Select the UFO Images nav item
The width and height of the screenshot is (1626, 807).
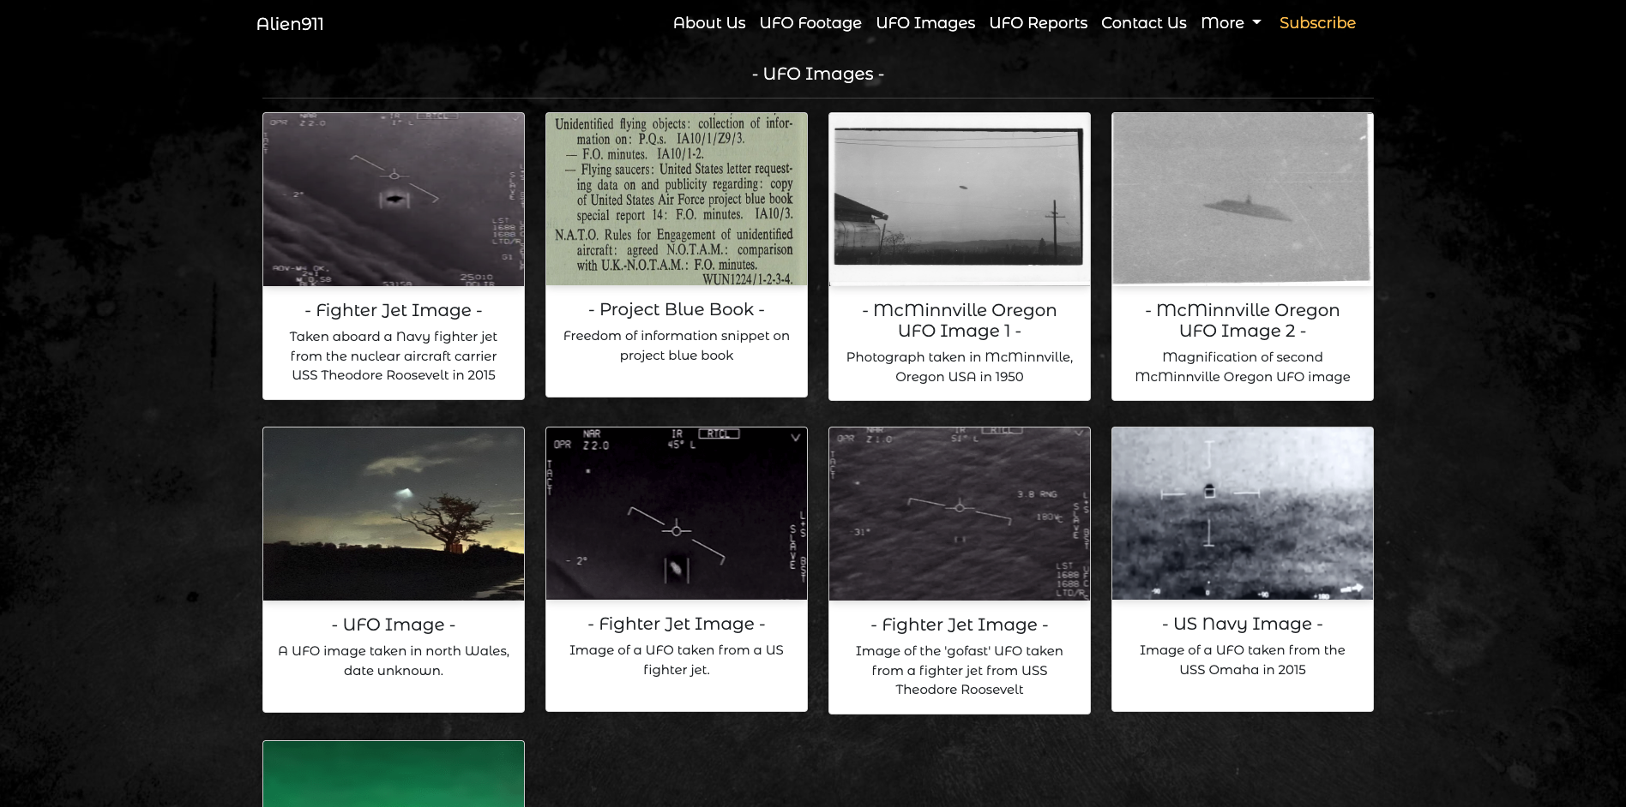(x=925, y=23)
